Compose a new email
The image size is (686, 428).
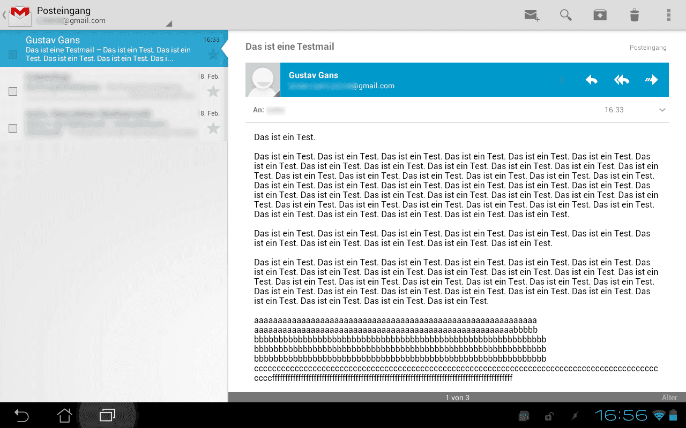[x=532, y=15]
